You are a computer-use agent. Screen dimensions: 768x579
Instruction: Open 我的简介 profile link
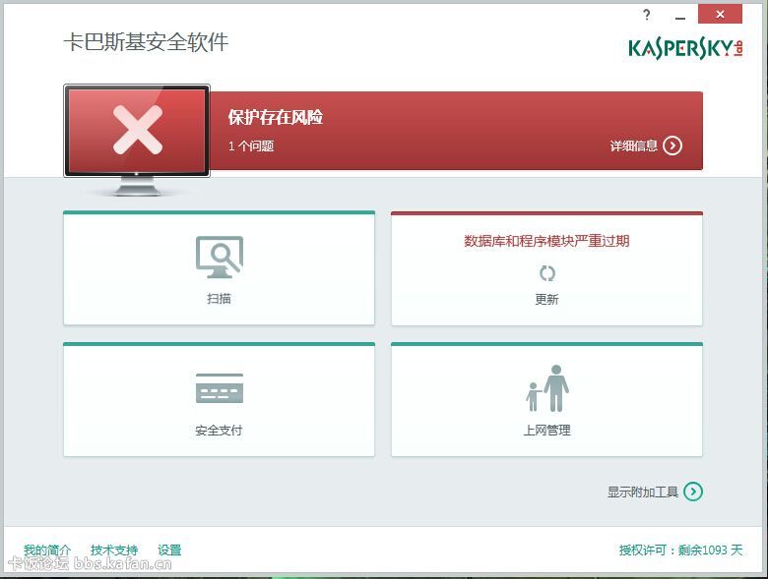(47, 550)
